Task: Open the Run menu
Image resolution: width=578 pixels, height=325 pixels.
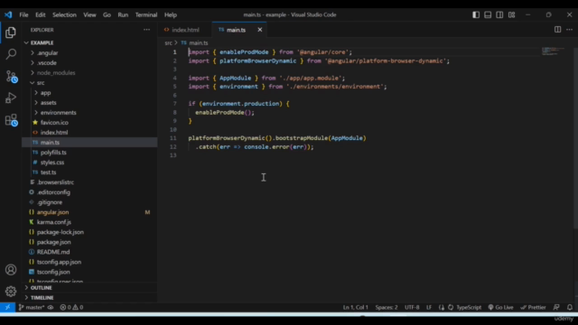Action: click(123, 14)
